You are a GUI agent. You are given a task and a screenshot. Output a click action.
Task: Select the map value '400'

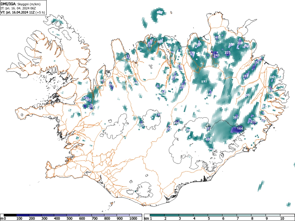click(208, 139)
